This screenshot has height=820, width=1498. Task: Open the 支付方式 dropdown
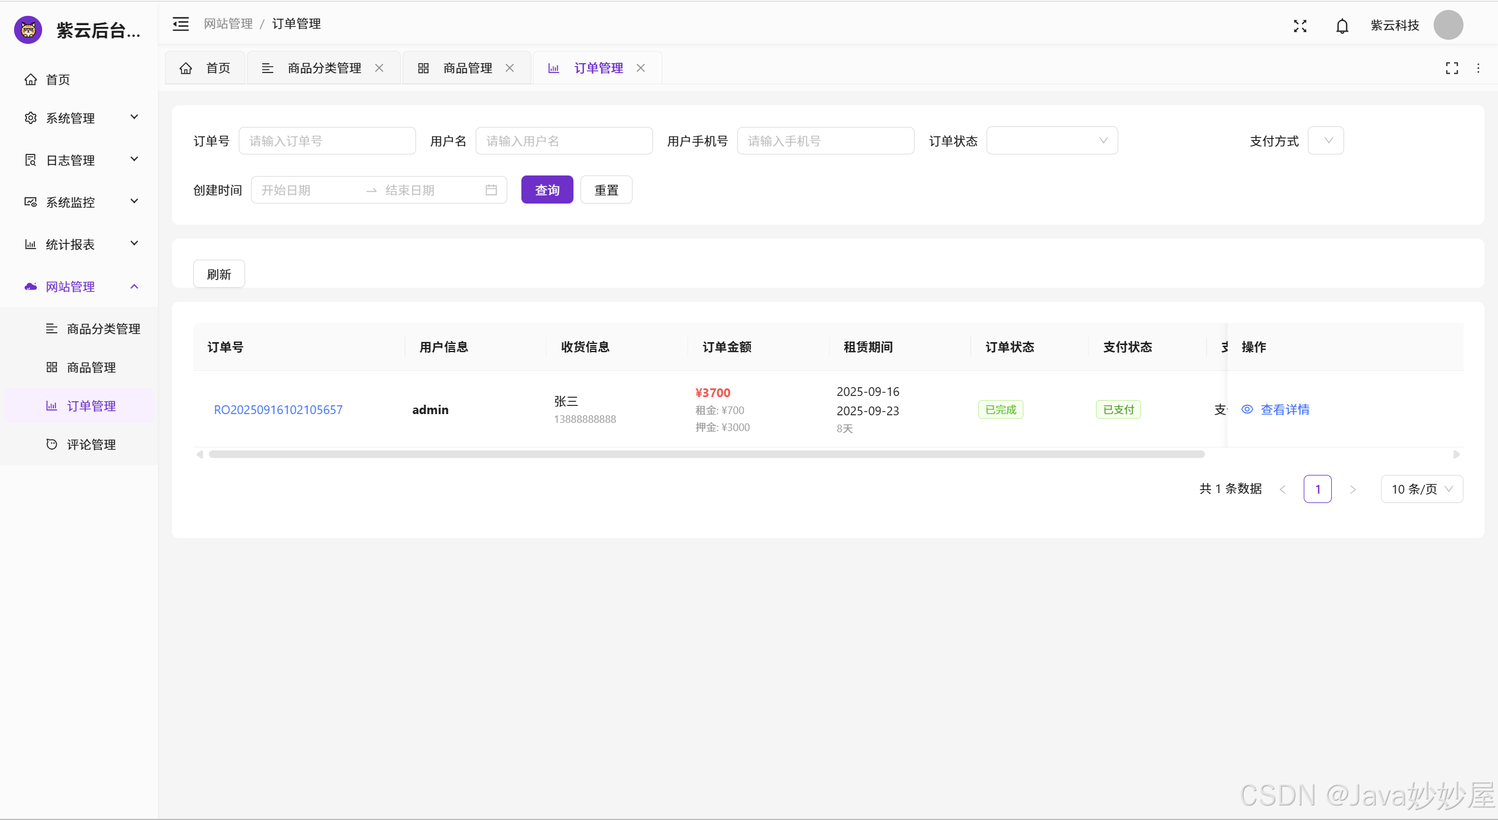(1326, 141)
